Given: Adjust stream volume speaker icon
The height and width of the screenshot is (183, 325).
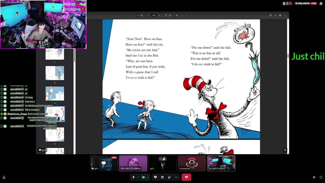Looking at the screenshot, I should (x=314, y=177).
